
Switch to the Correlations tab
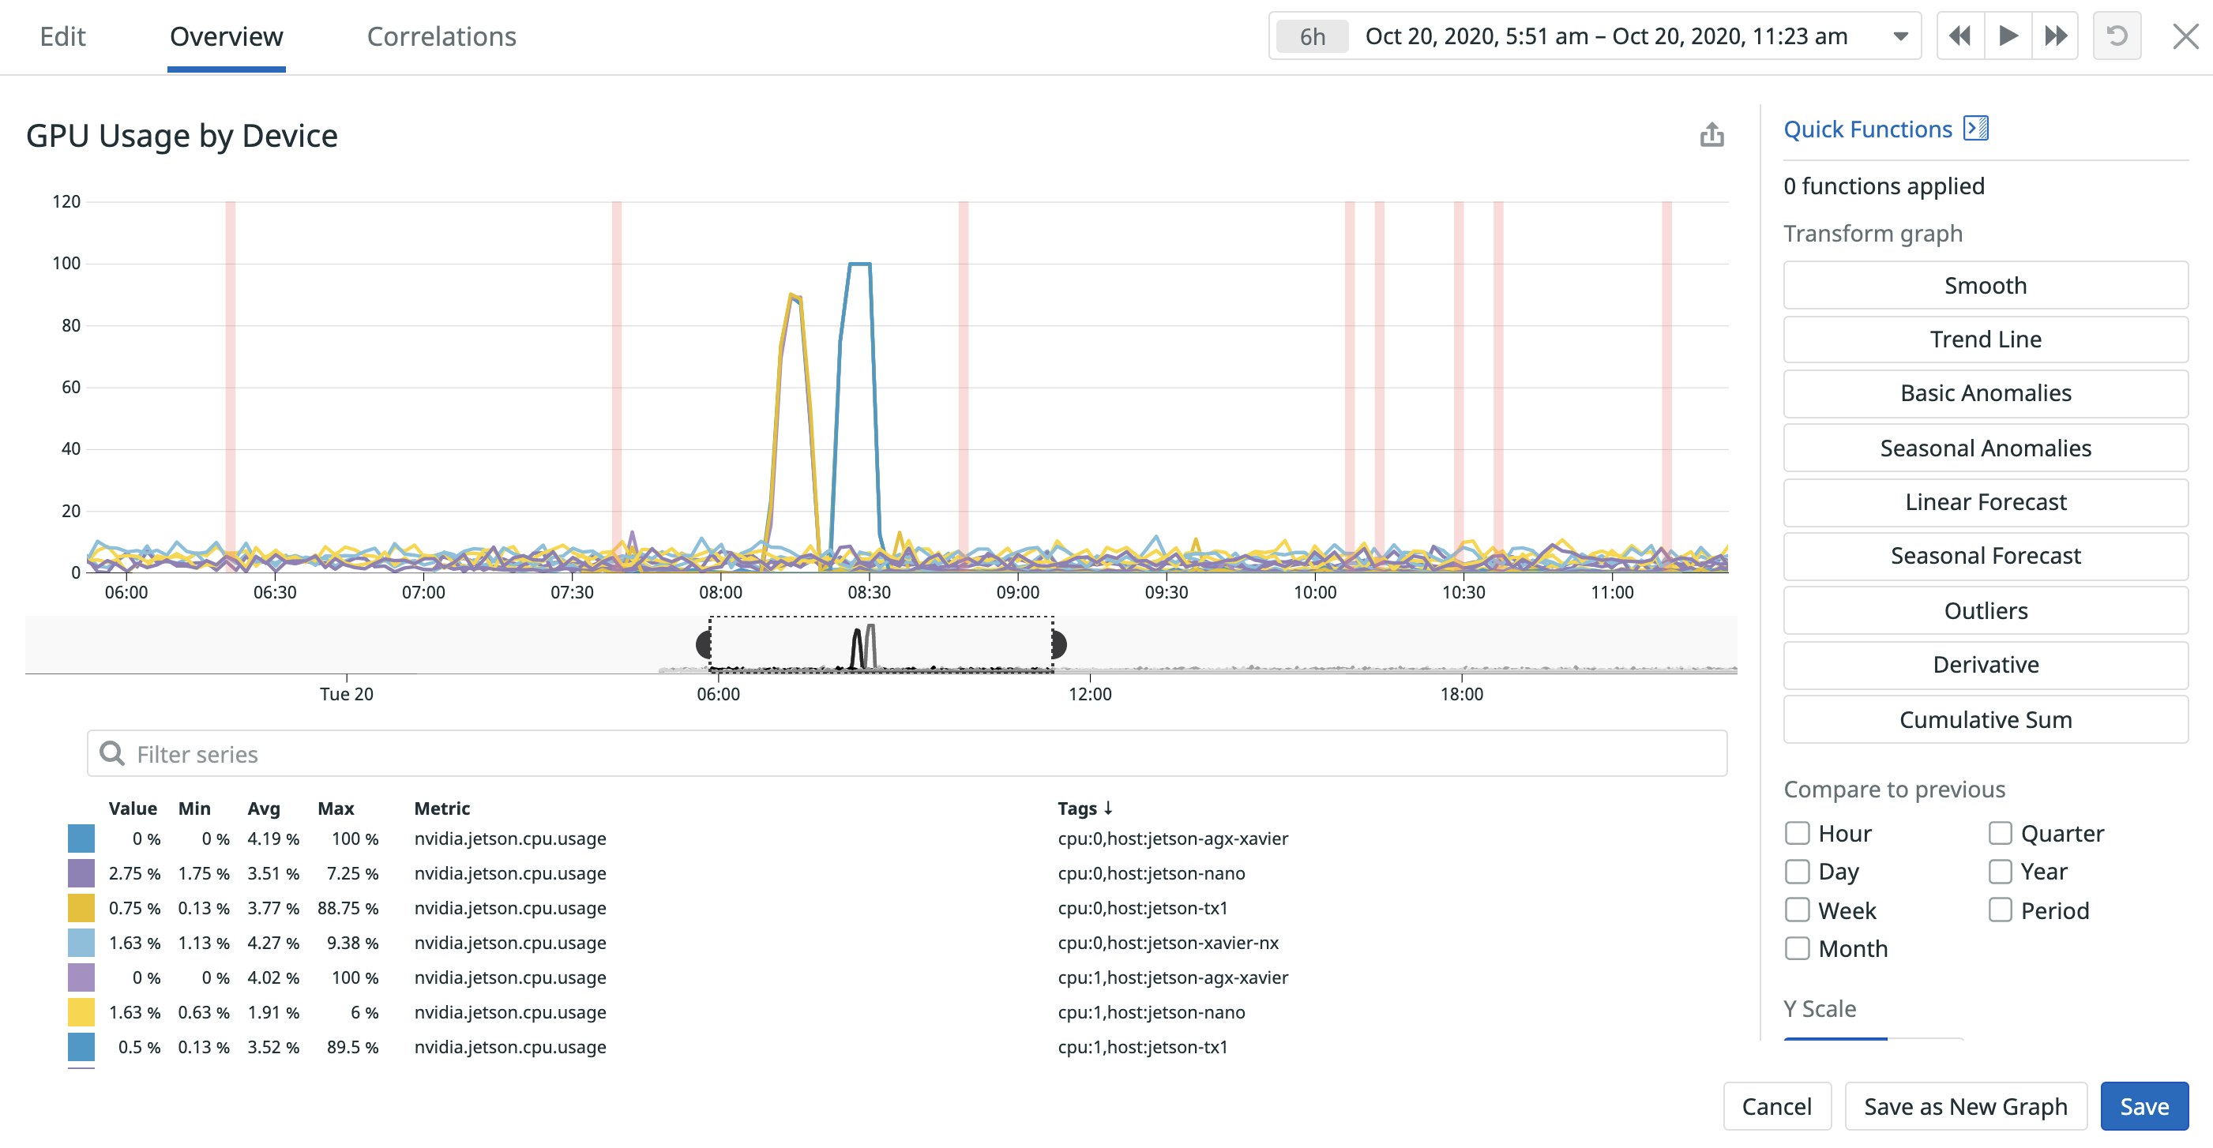441,36
